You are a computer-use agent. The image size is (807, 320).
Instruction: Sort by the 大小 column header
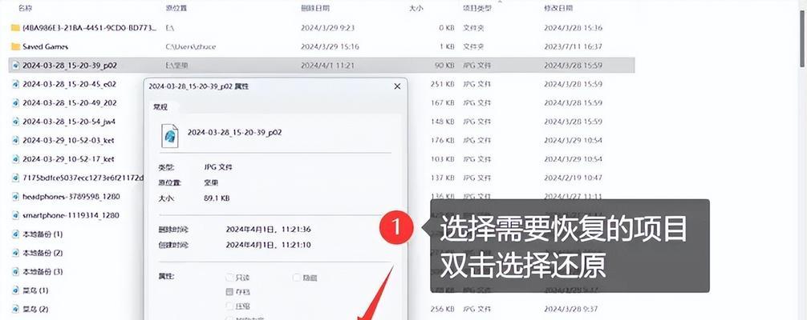click(416, 8)
